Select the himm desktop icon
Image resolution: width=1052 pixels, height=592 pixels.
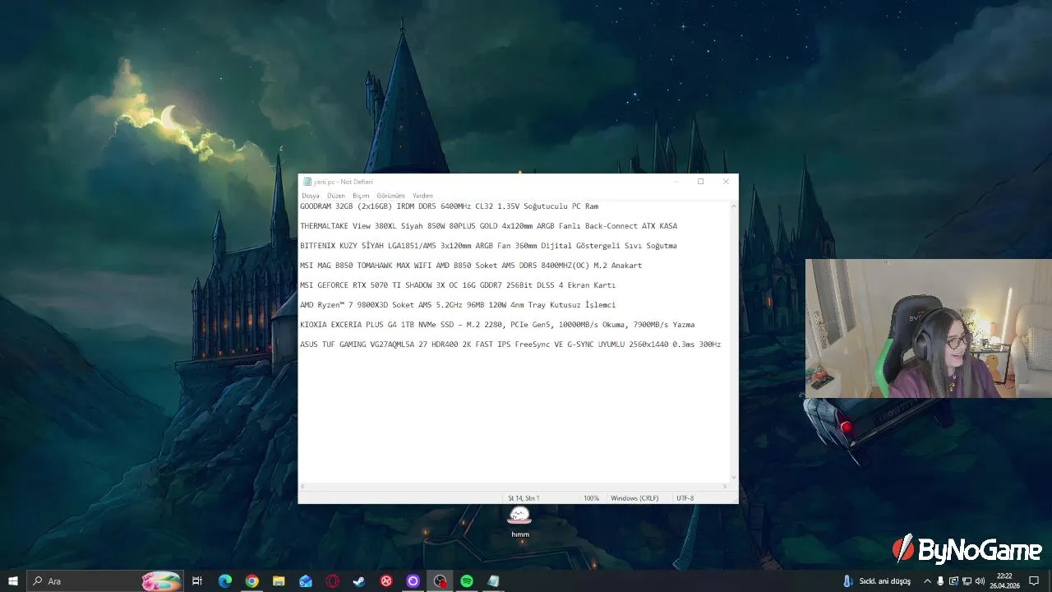[520, 522]
